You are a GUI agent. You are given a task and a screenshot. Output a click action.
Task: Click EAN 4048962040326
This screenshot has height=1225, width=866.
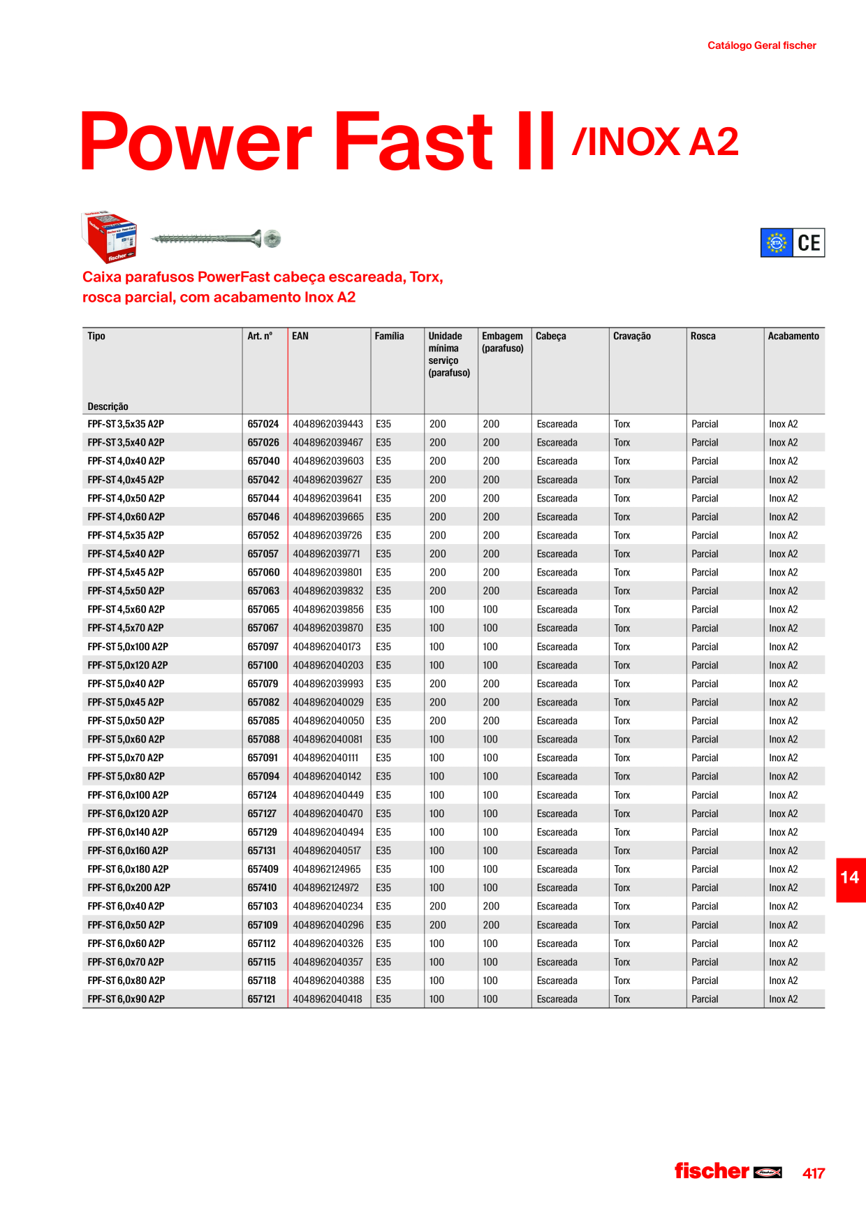point(328,944)
